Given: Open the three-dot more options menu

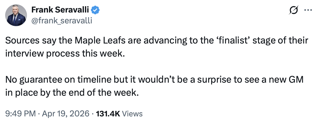Looking at the screenshot, I should click(308, 11).
